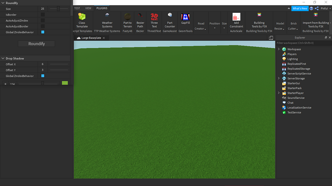Screen dimensions: 332x186
Task: Open the Position dropdown
Action: pyautogui.click(x=215, y=25)
